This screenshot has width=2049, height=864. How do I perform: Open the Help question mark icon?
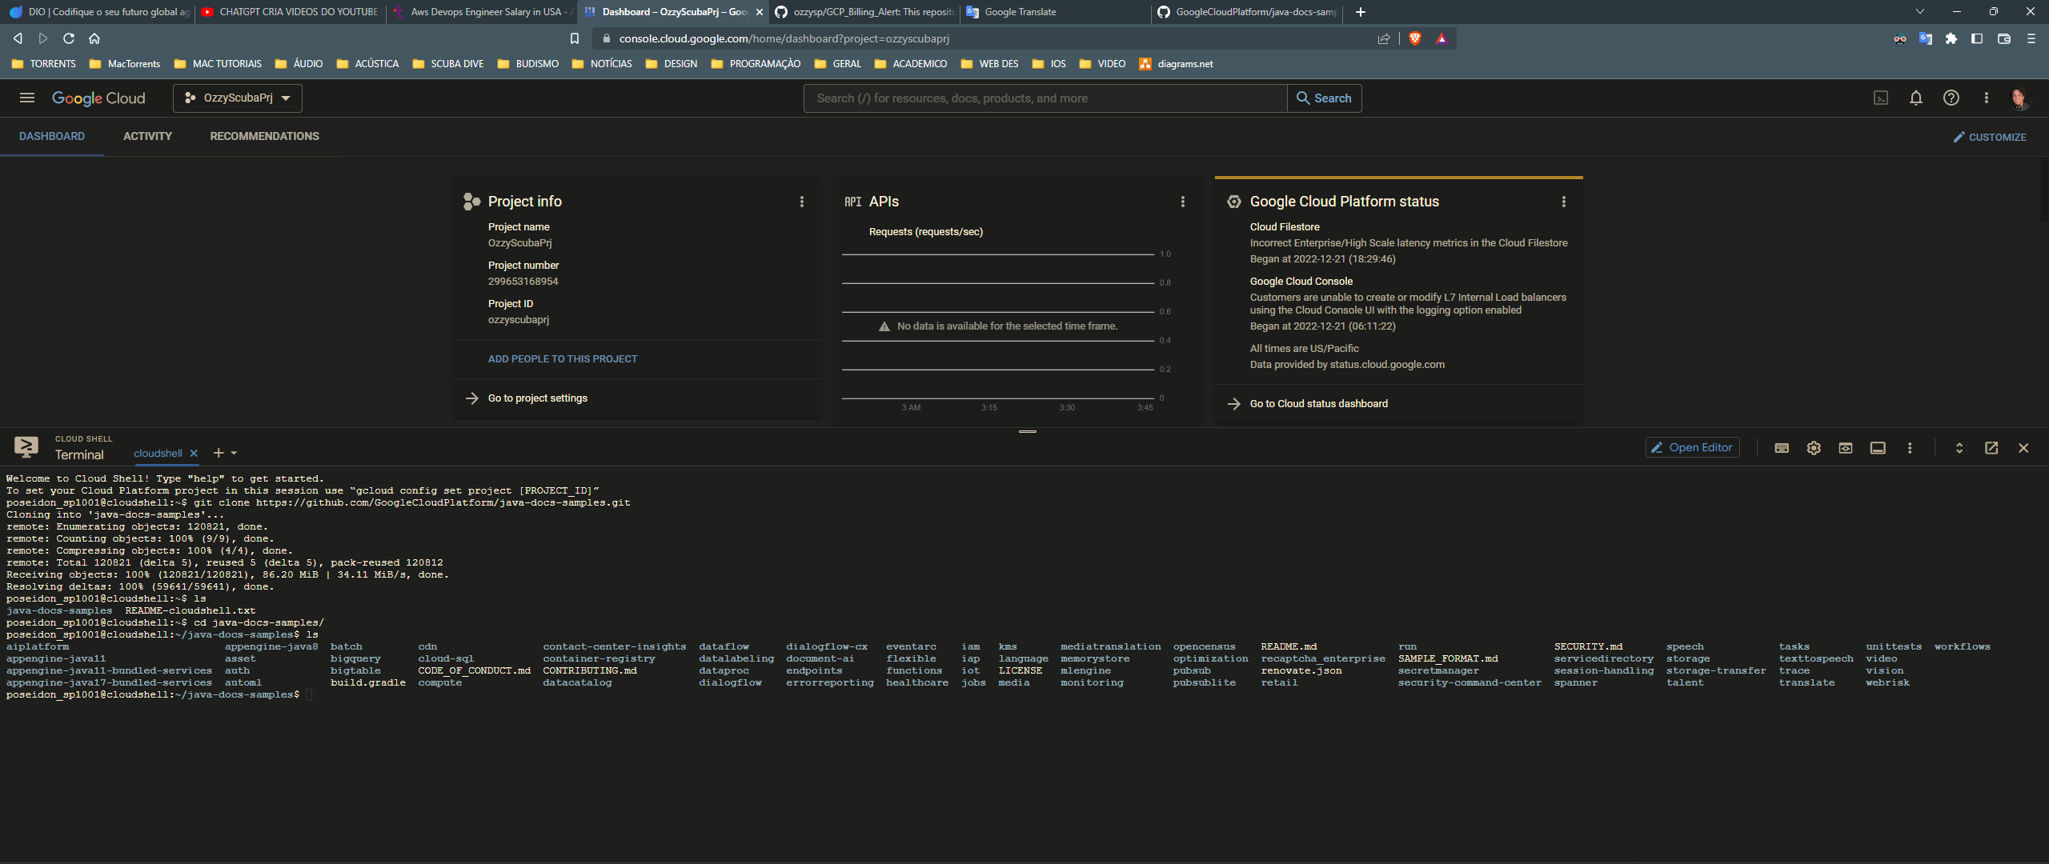pos(1951,98)
